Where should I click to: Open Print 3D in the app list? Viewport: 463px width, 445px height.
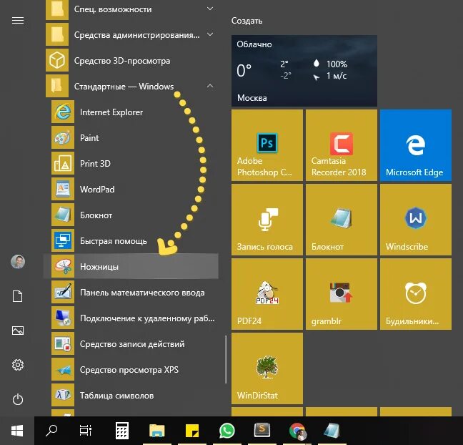pyautogui.click(x=131, y=164)
